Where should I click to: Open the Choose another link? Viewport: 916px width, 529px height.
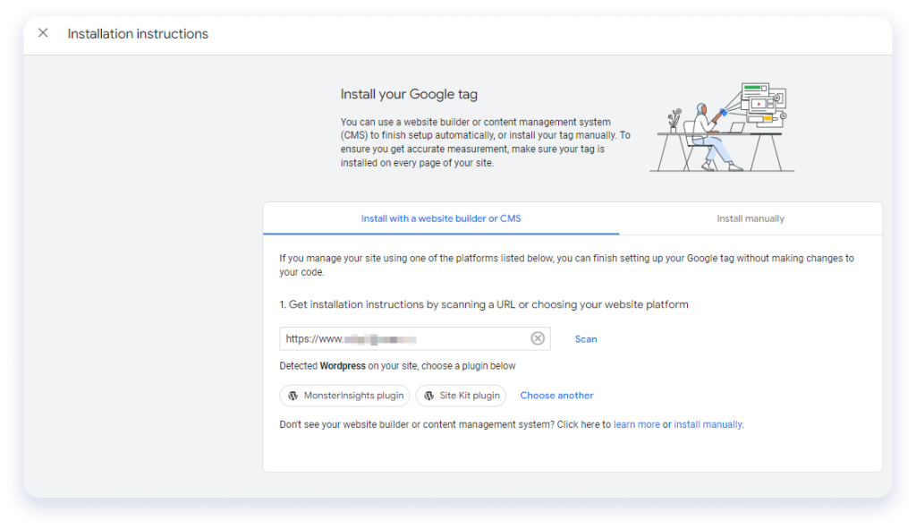coord(556,396)
